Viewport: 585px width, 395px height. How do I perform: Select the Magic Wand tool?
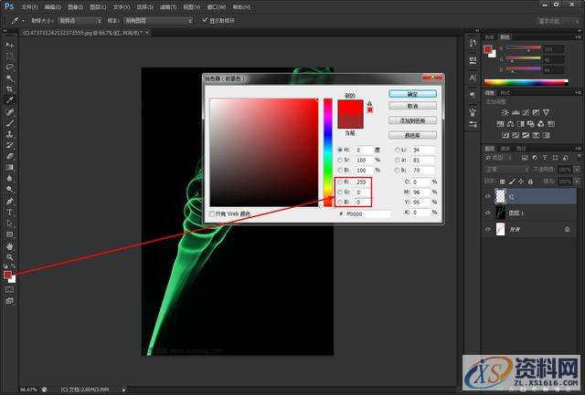[x=9, y=78]
